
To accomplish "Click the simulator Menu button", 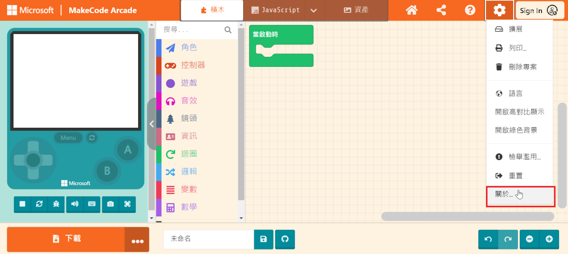I will coord(68,138).
